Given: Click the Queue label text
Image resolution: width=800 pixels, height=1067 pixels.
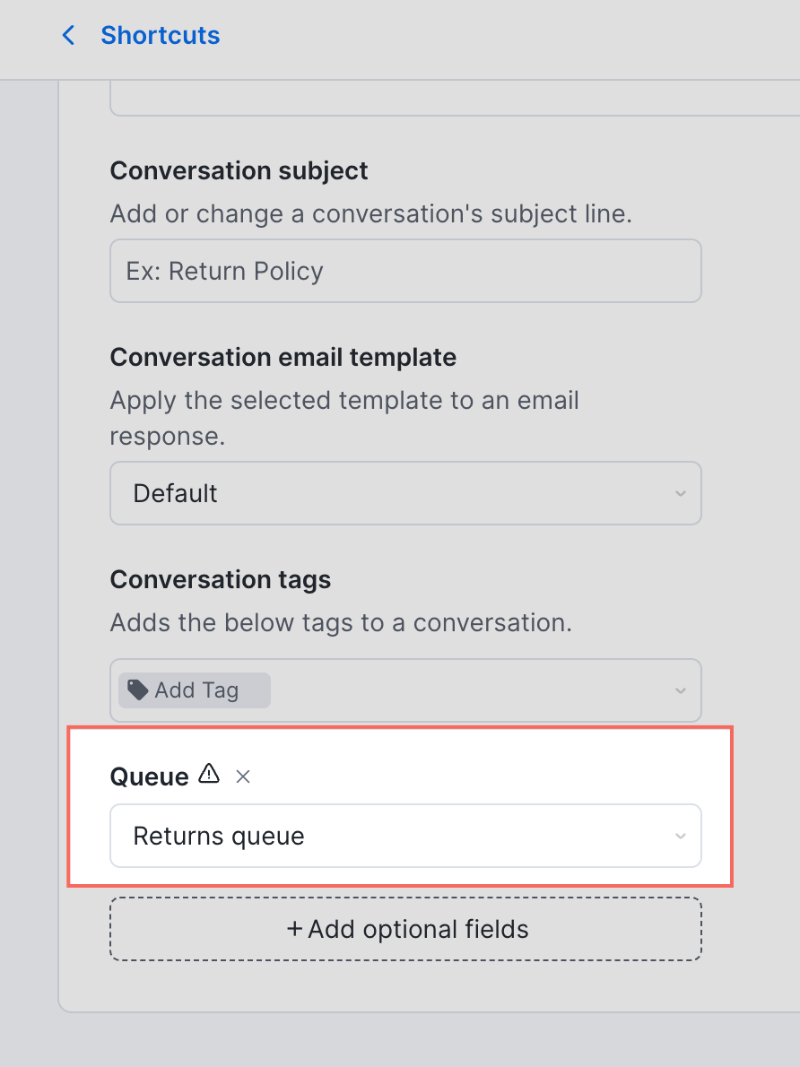Looking at the screenshot, I should (x=149, y=776).
